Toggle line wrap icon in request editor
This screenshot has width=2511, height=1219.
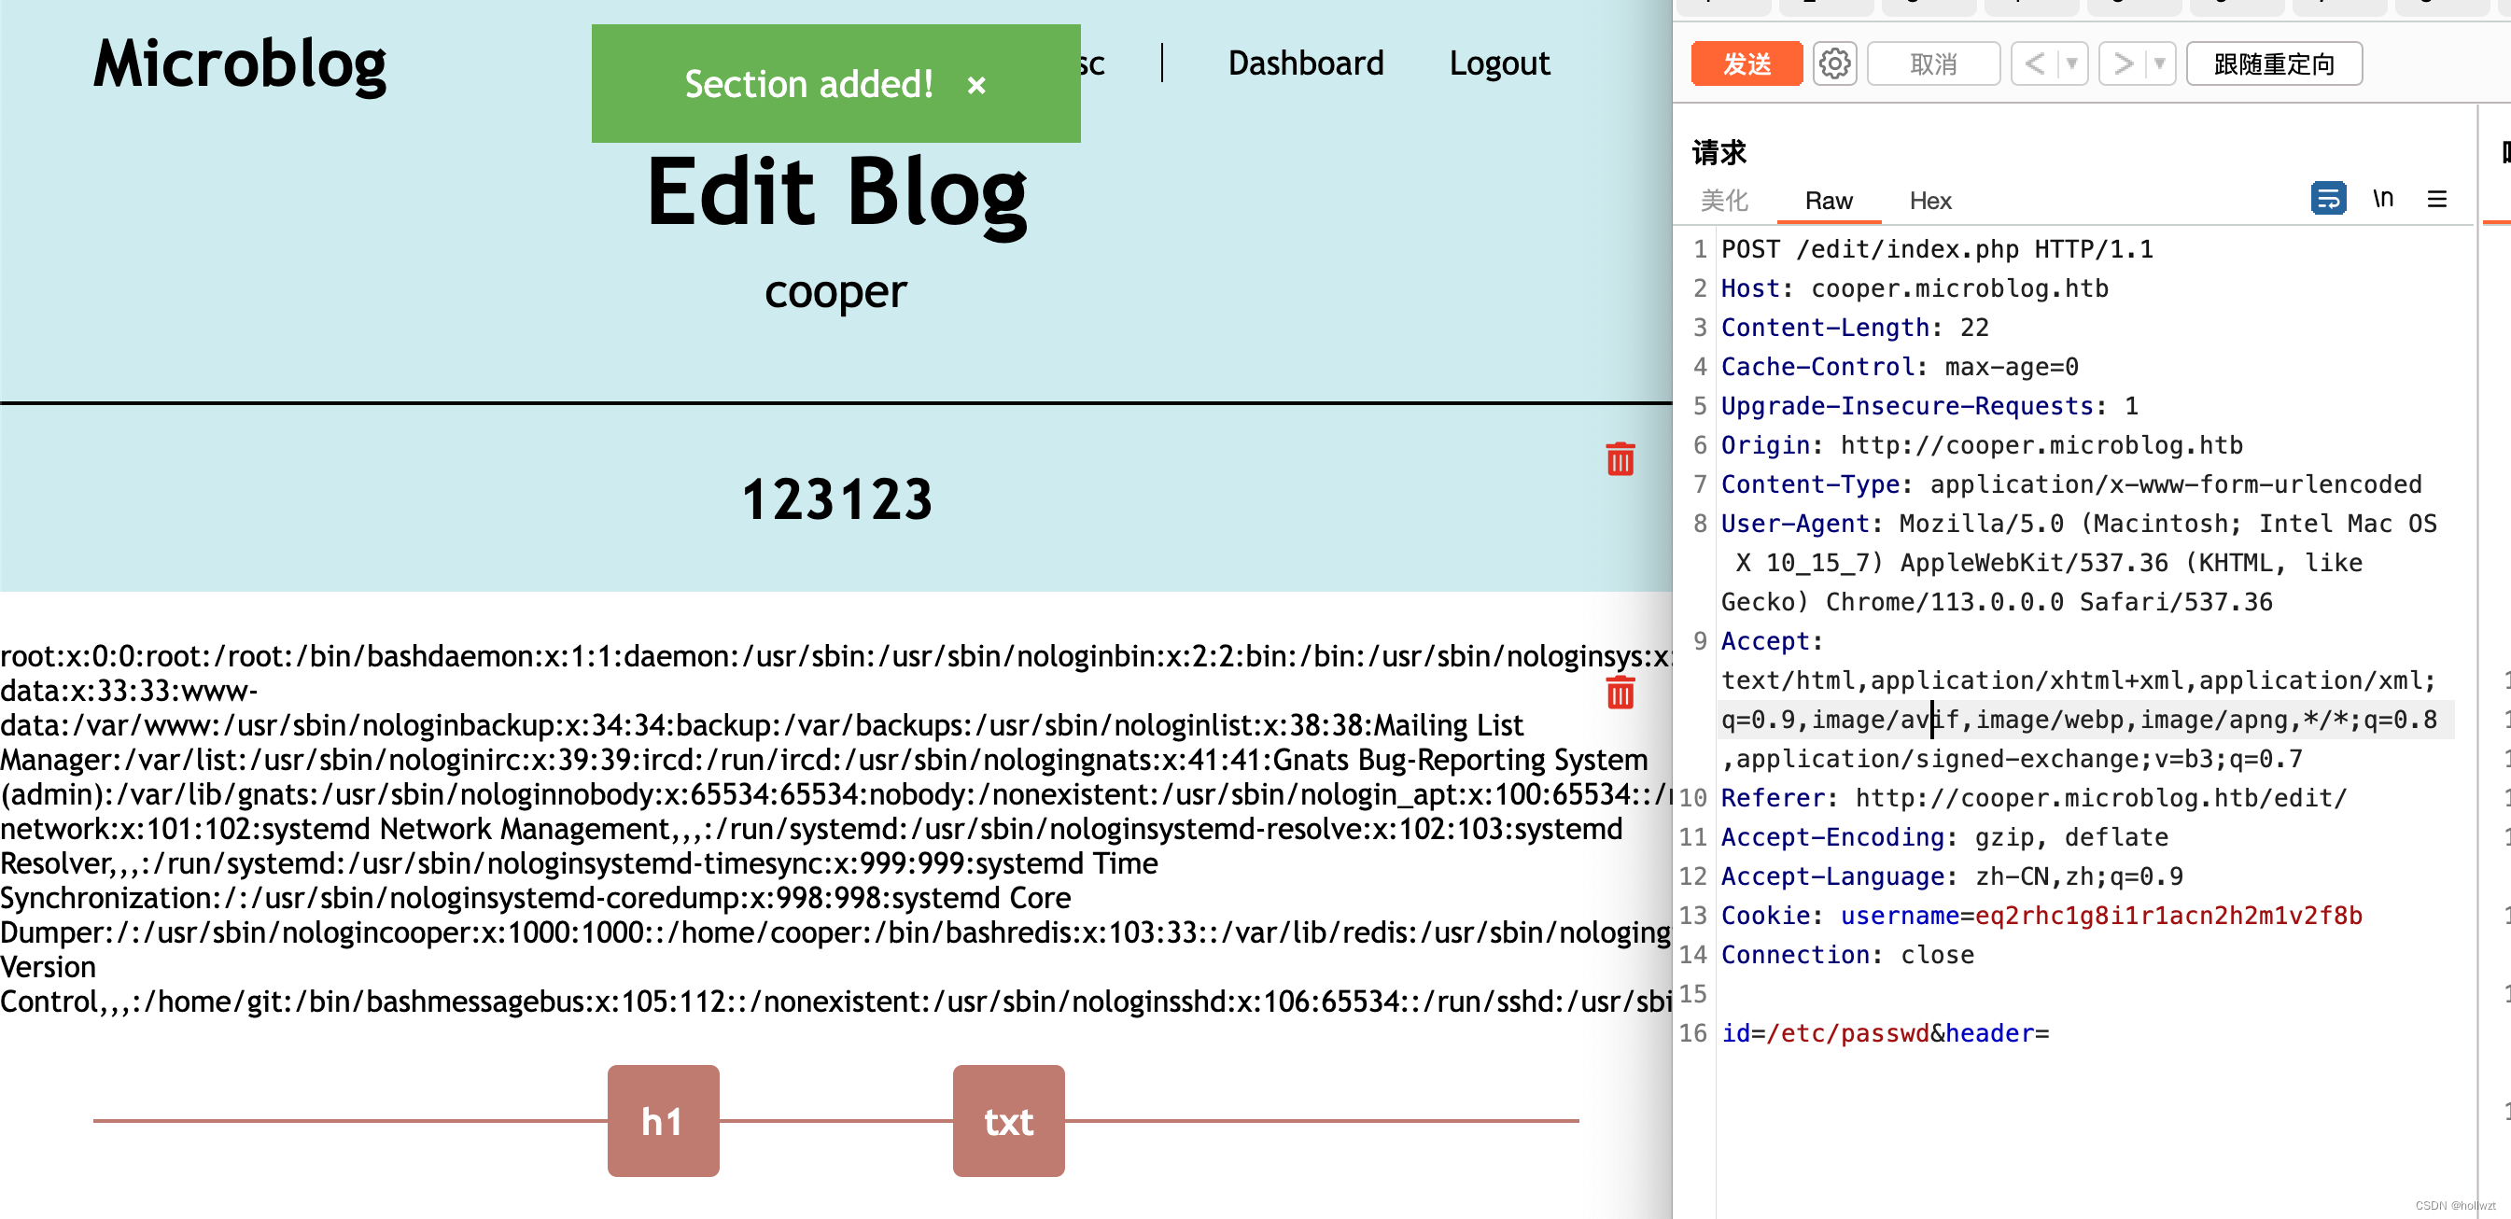pyautogui.click(x=2327, y=199)
